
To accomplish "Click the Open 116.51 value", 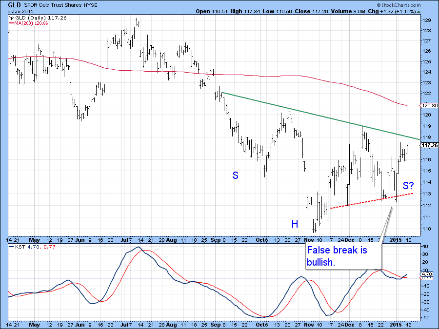I will [212, 12].
